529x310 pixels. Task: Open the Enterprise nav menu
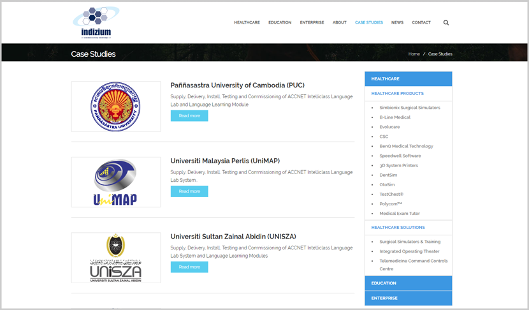[312, 22]
